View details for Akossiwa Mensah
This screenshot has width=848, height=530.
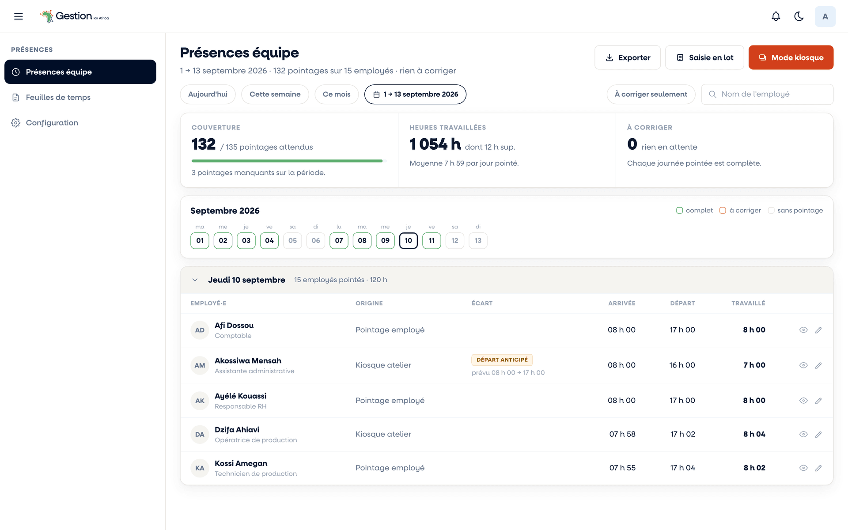pyautogui.click(x=803, y=365)
